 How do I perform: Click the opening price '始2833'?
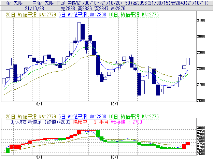tap(68, 9)
